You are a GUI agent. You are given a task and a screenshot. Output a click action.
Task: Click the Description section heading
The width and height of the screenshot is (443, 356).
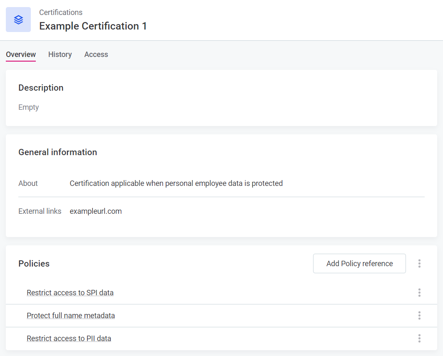(x=41, y=88)
